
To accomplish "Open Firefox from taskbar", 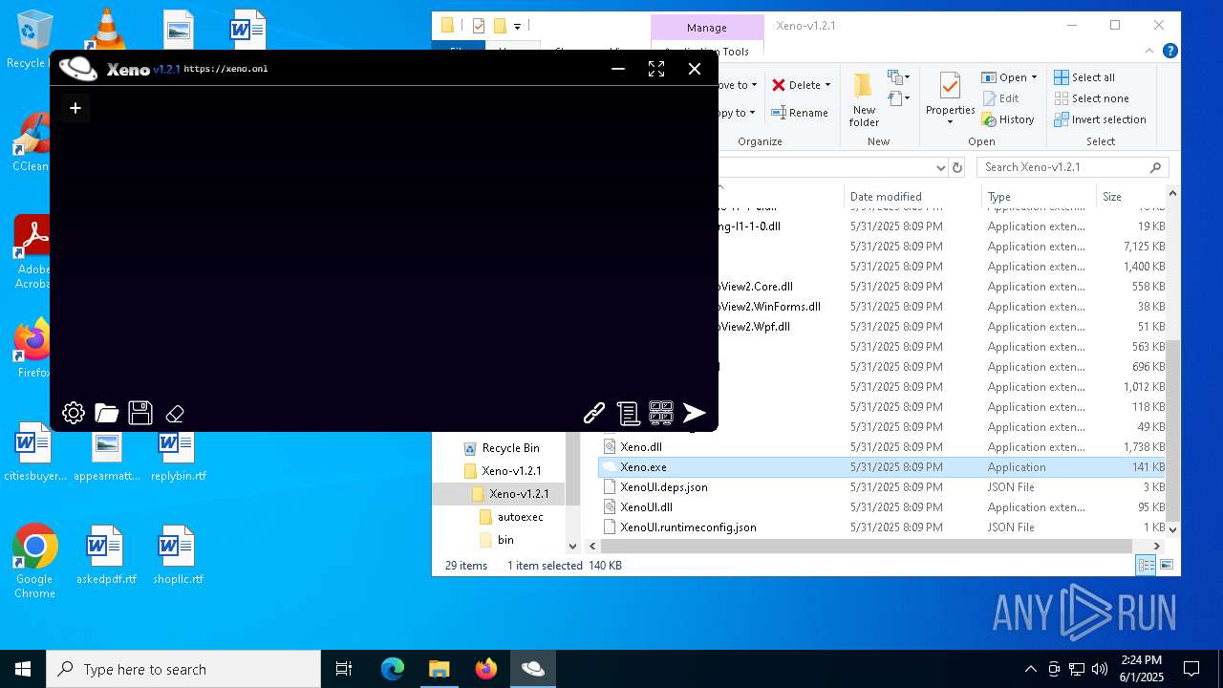I will [x=486, y=669].
